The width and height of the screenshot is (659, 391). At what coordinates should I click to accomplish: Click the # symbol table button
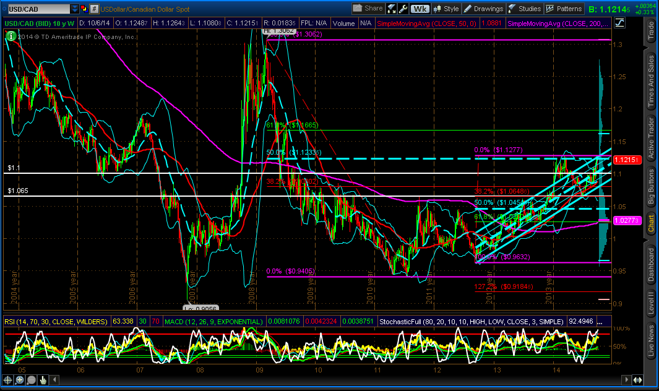94,9
